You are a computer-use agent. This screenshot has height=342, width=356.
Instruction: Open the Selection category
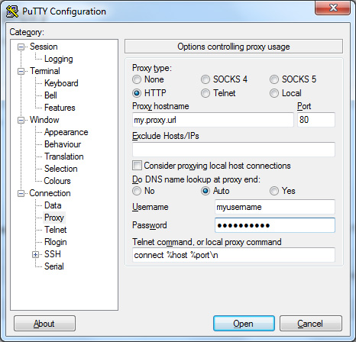(60, 169)
